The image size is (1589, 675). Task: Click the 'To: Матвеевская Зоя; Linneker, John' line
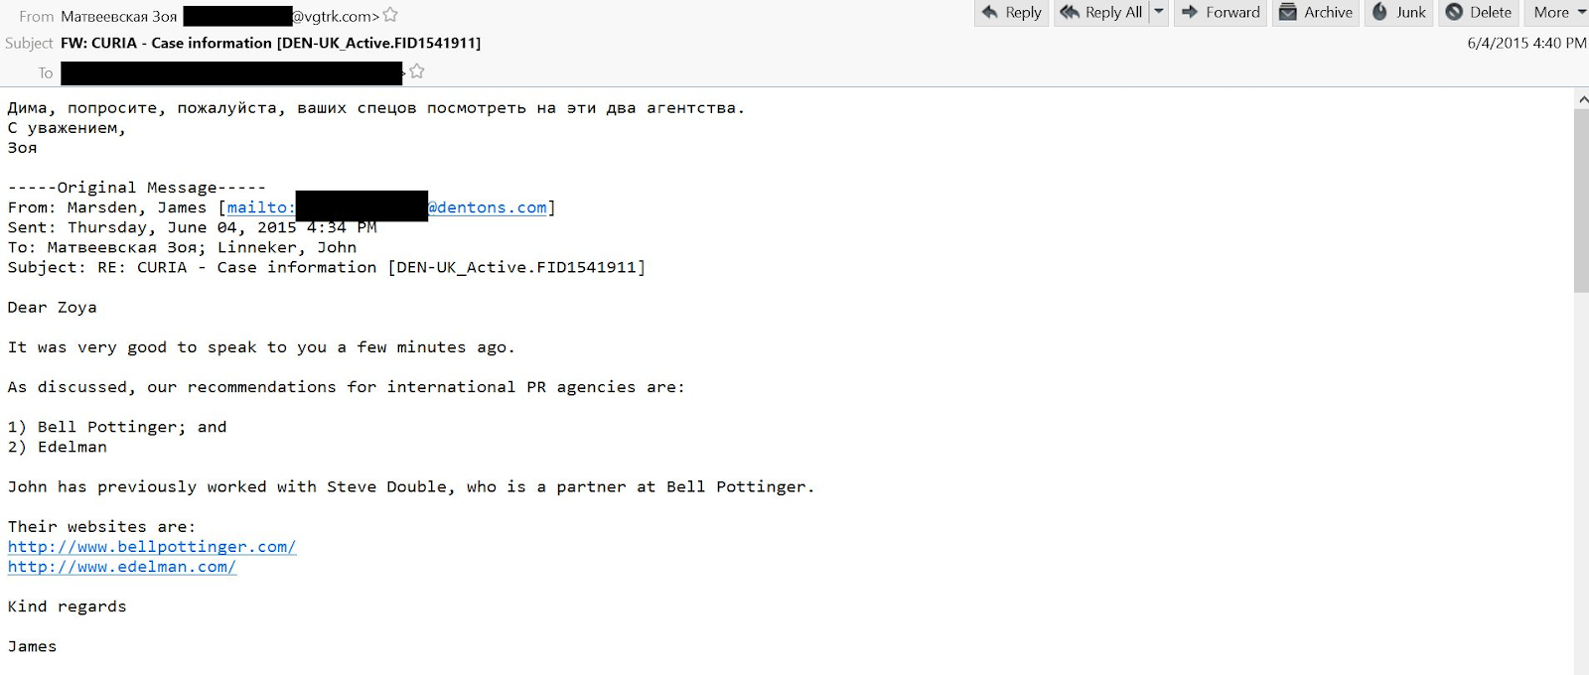182,247
